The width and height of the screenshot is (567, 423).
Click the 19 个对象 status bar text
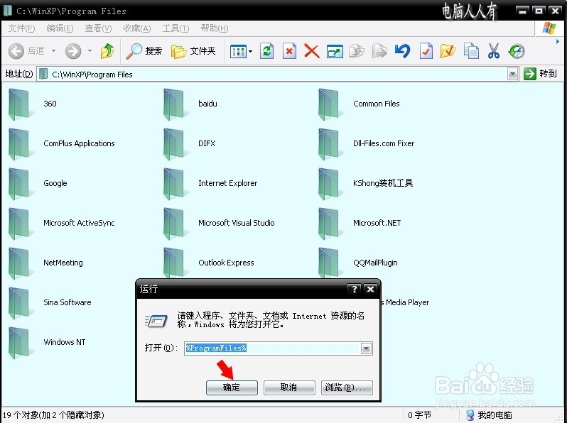tap(53, 415)
